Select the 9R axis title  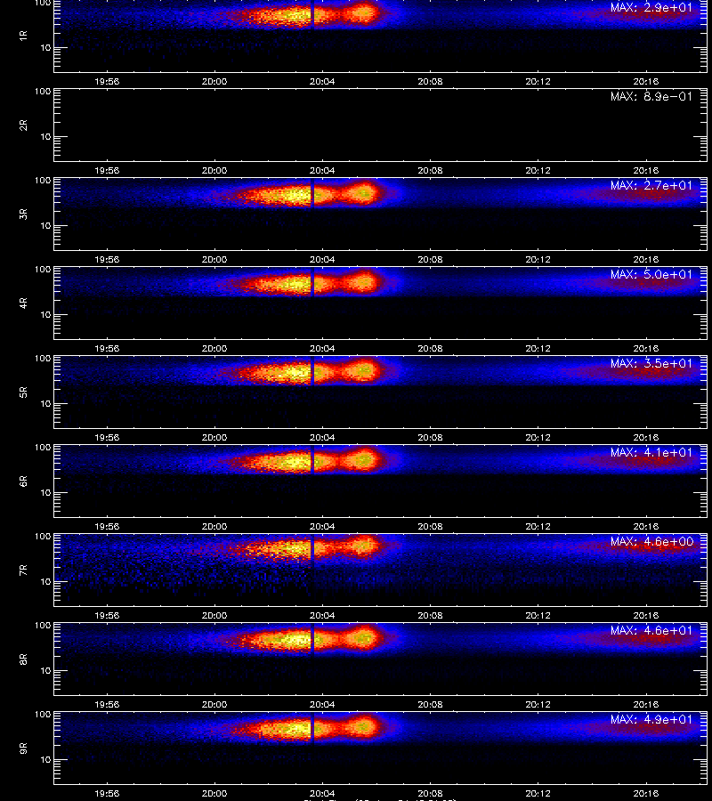tap(23, 748)
